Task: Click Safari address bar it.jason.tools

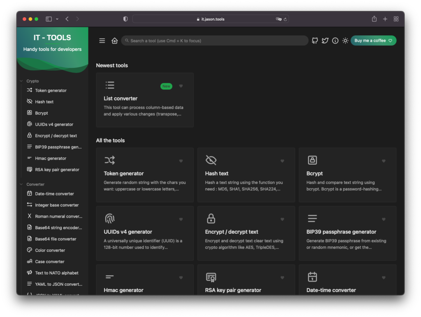Action: (x=210, y=19)
